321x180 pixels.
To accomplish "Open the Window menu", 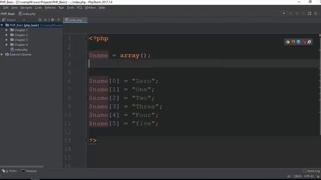I will point(90,7).
